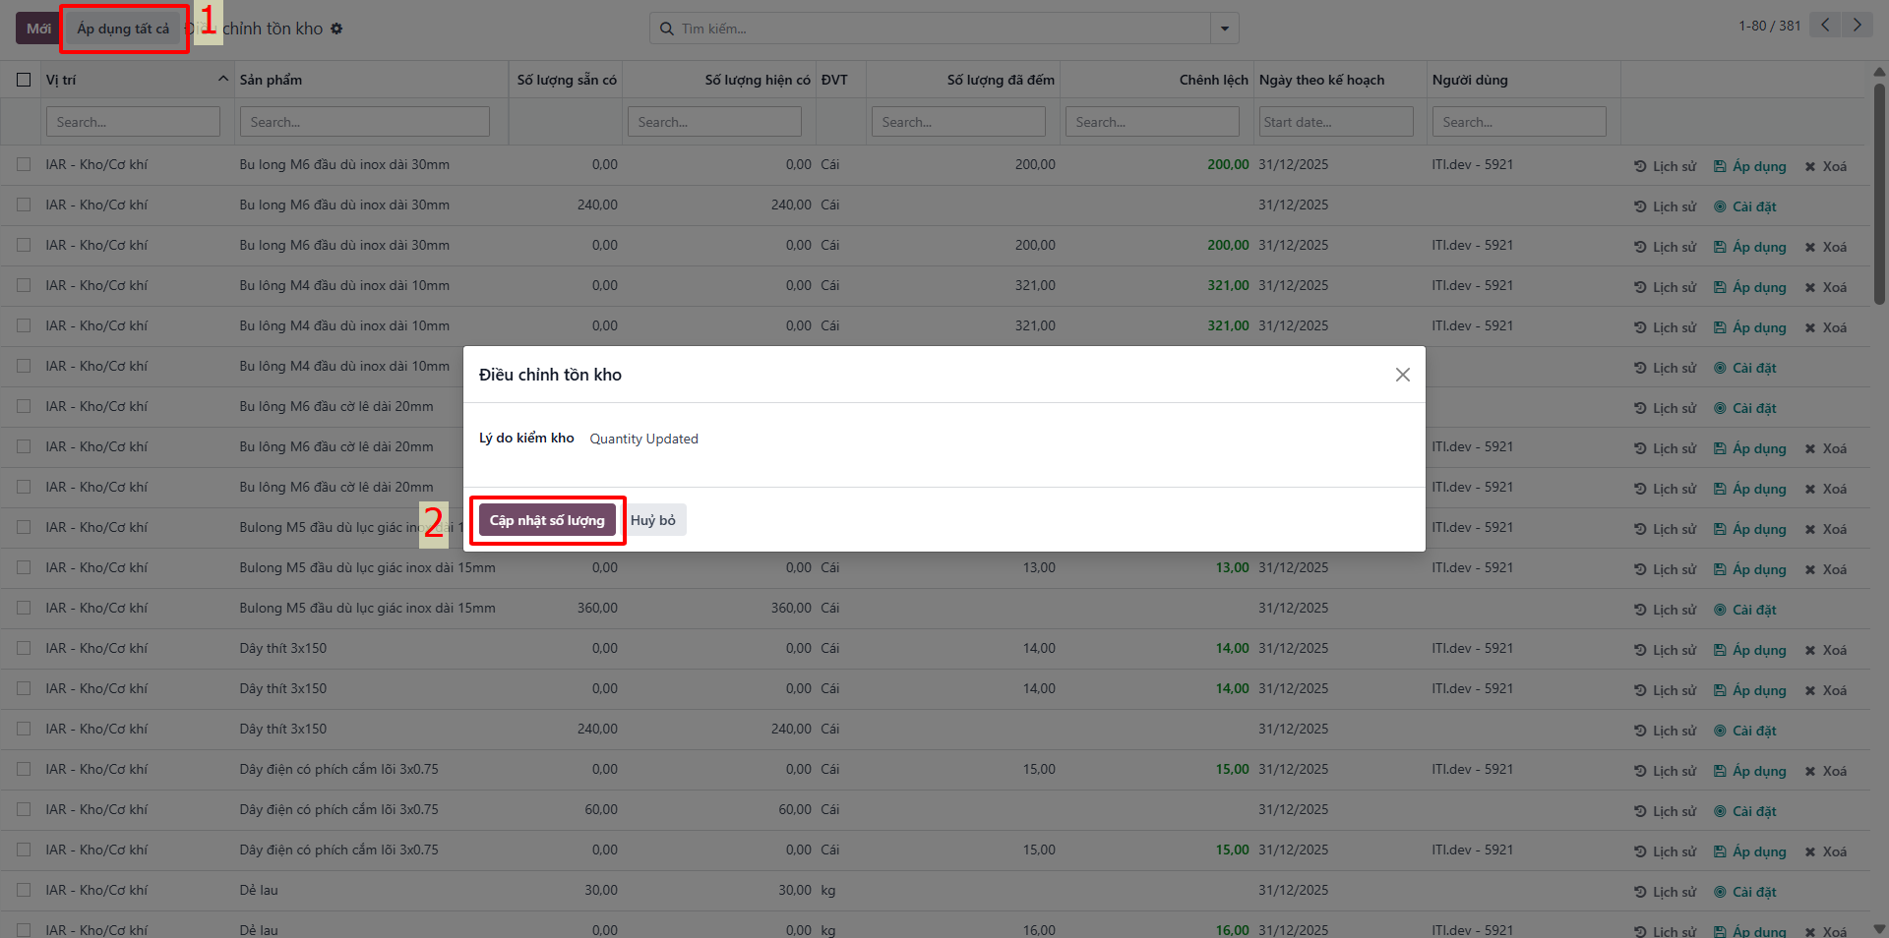1889x938 pixels.
Task: Close the Điều chỉnh tồn kho dialog
Action: pos(1403,375)
